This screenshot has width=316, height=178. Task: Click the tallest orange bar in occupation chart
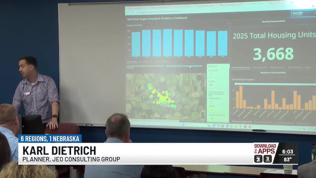[241, 97]
